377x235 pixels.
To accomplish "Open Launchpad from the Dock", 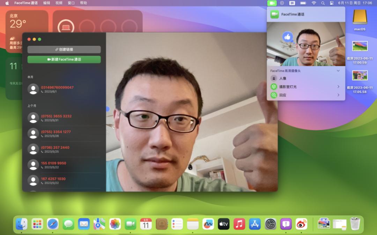I will [x=37, y=224].
